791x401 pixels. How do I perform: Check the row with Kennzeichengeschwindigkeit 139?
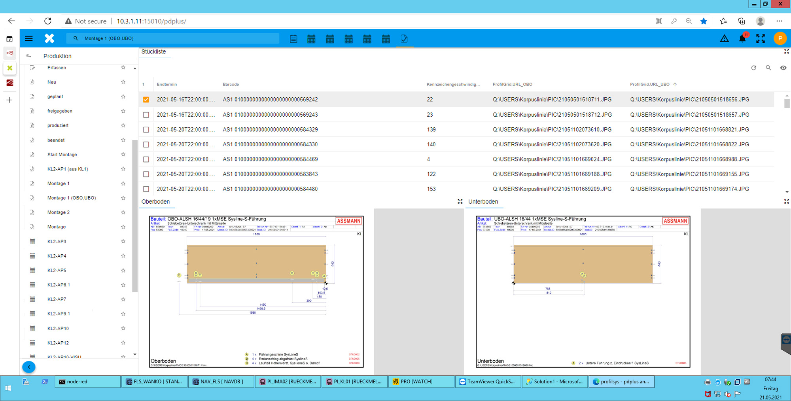(x=146, y=130)
